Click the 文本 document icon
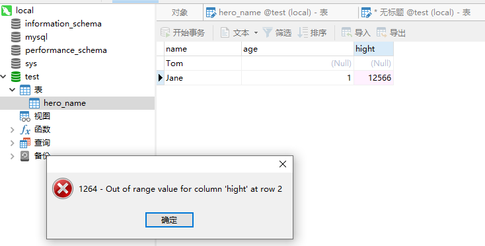The image size is (485, 246). pyautogui.click(x=225, y=32)
